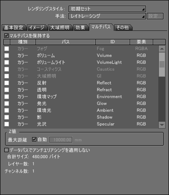Select the 環境光 pass name
The image size is (169, 195).
[x=44, y=110]
